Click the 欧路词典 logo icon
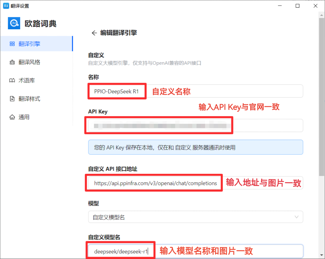The image size is (325, 259). (x=14, y=23)
